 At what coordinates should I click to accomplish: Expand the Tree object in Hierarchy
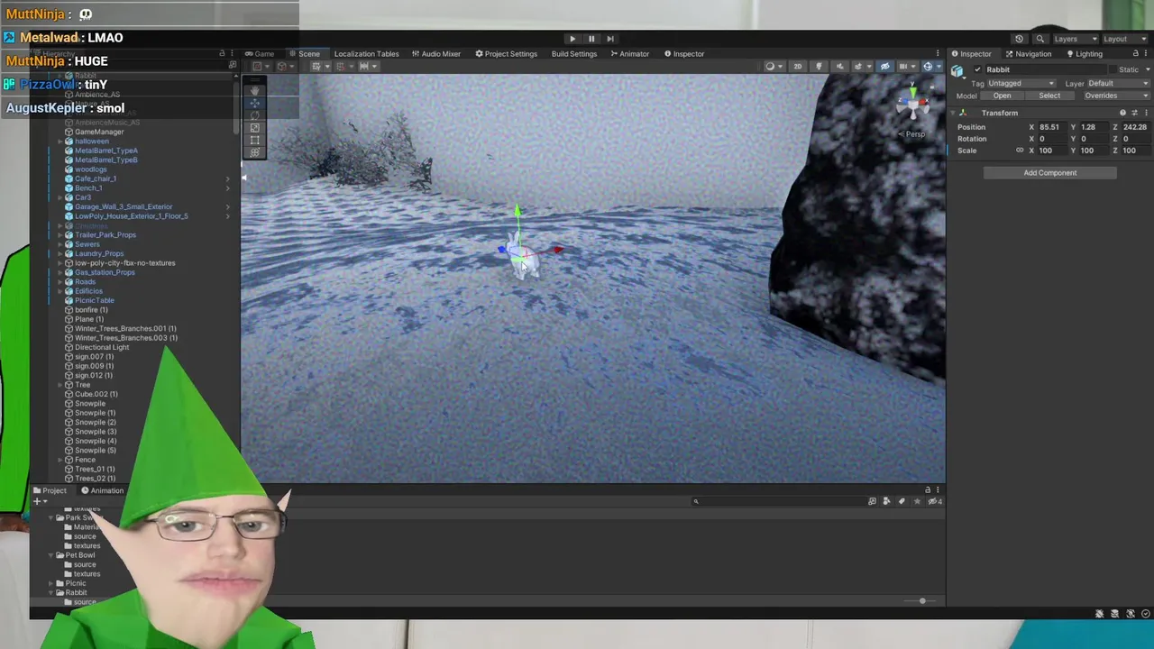click(x=60, y=386)
